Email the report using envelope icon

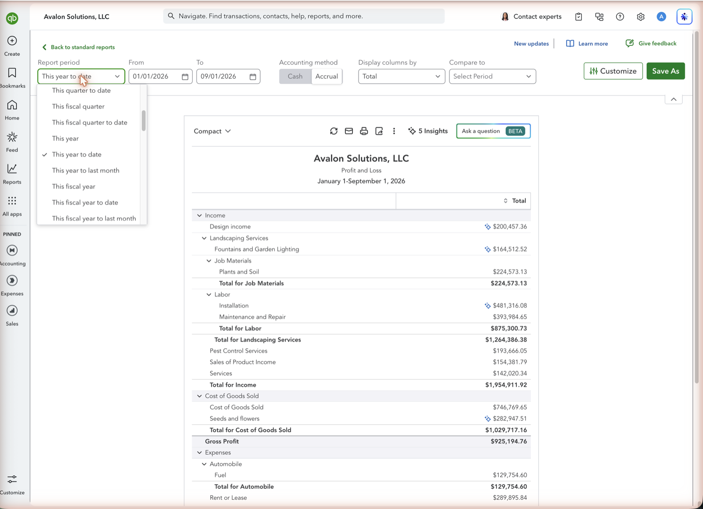point(349,131)
